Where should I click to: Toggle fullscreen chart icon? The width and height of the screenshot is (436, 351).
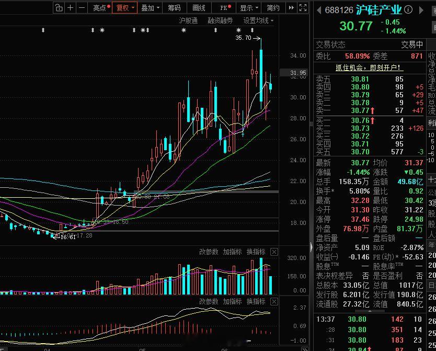pyautogui.click(x=303, y=8)
